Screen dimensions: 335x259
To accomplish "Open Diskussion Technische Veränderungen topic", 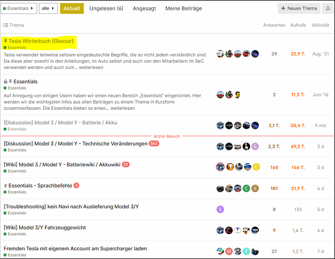I will click(x=76, y=143).
